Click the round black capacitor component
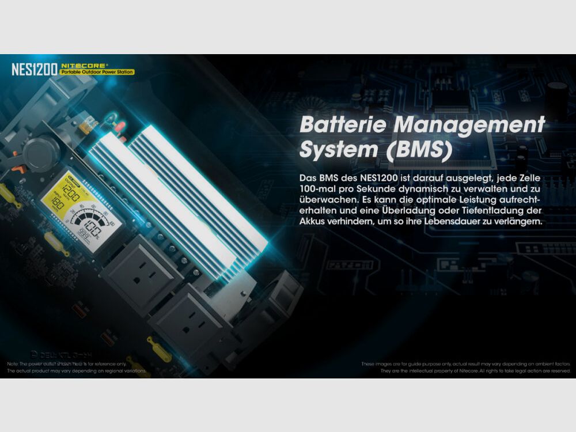 tap(41, 151)
